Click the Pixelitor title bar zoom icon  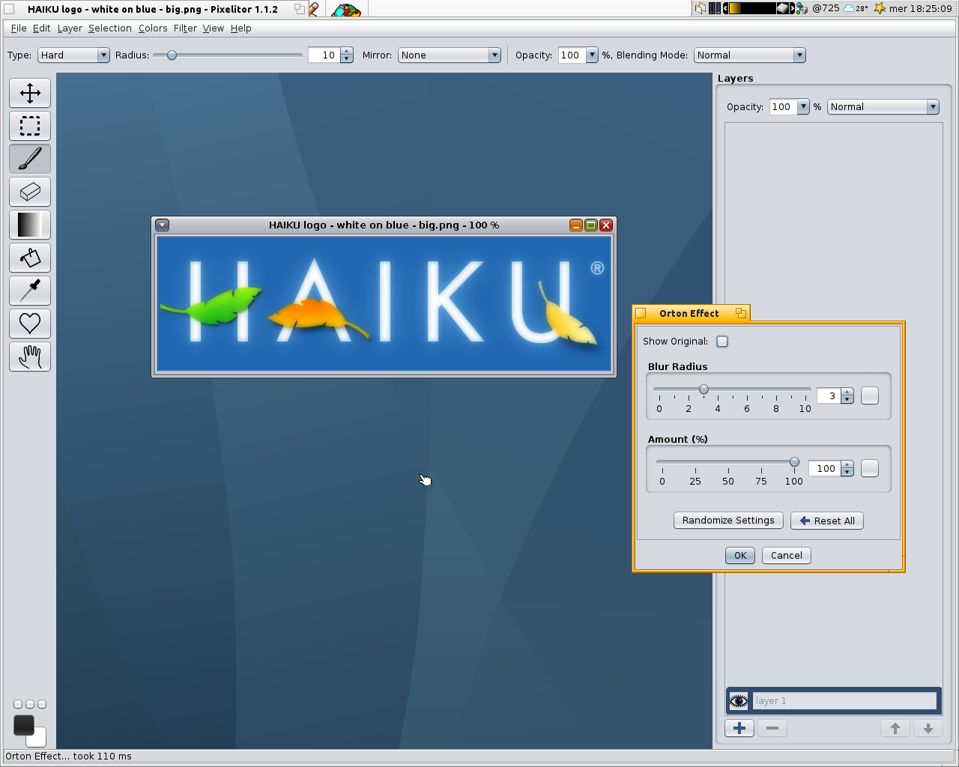tap(300, 9)
